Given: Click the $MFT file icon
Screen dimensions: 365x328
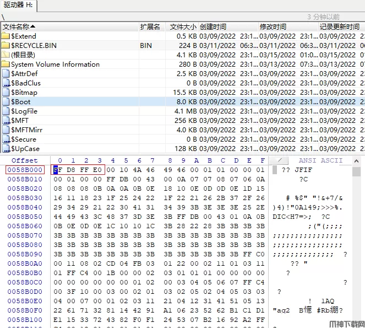Looking at the screenshot, I should click(6, 120).
